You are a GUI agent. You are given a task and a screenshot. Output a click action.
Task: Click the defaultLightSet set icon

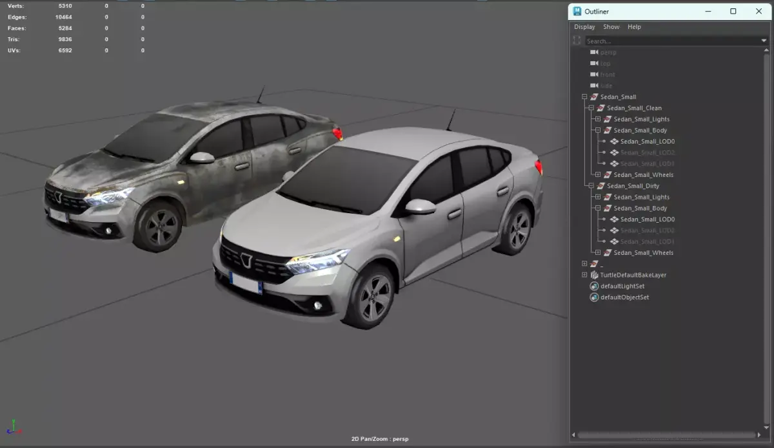click(594, 286)
